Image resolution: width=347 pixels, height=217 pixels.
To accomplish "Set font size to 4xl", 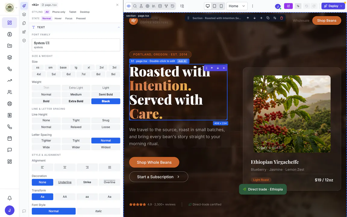I will tap(39, 74).
